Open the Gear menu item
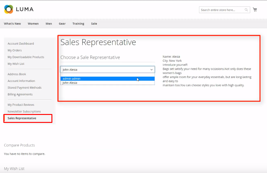 pos(62,24)
